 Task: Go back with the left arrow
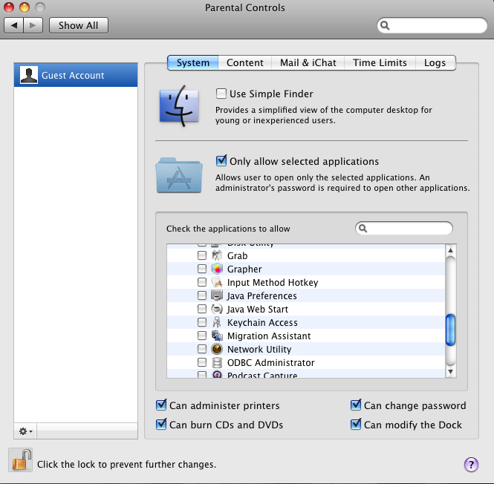[x=13, y=25]
